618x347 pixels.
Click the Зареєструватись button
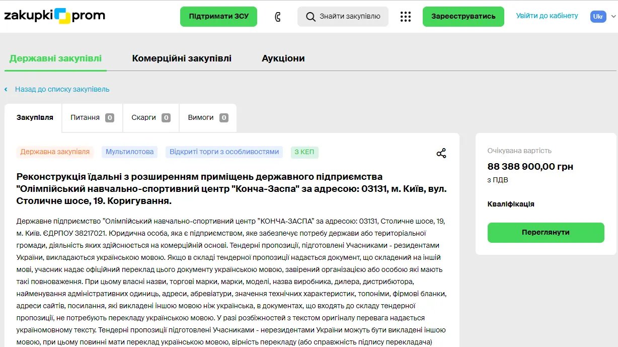pos(463,16)
